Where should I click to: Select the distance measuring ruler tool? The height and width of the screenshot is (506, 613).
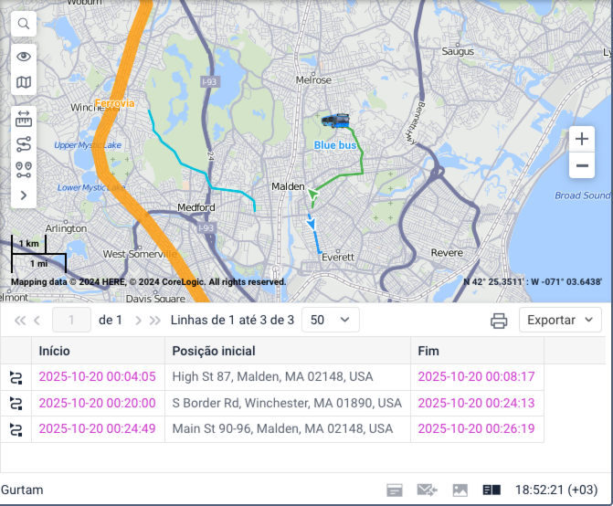click(23, 119)
